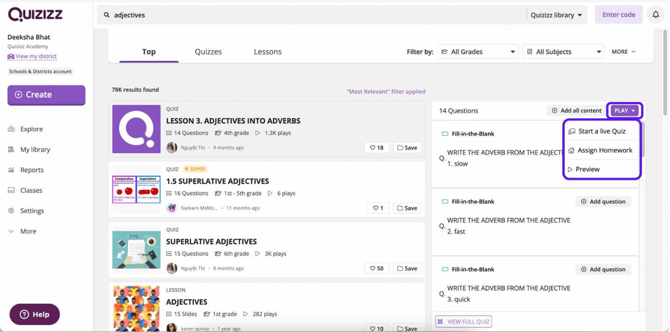Click the Help button

(35, 314)
